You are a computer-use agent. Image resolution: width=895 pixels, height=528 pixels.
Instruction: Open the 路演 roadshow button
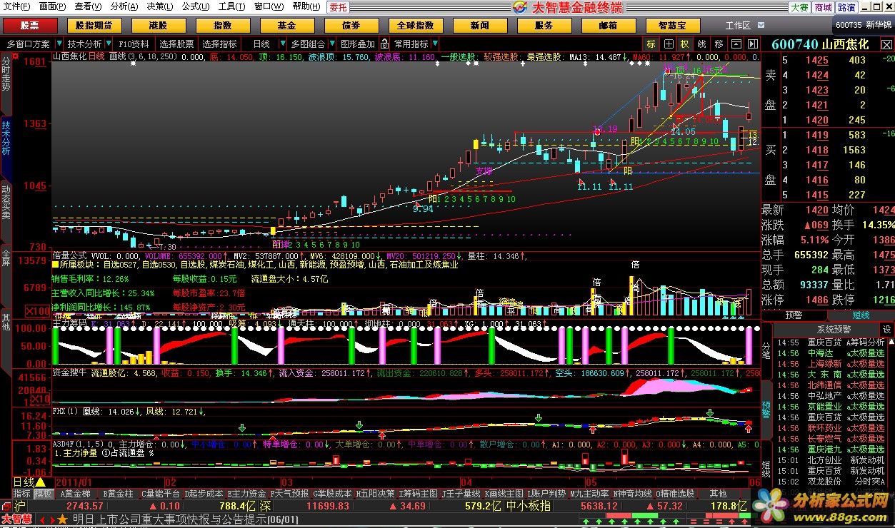[x=846, y=7]
